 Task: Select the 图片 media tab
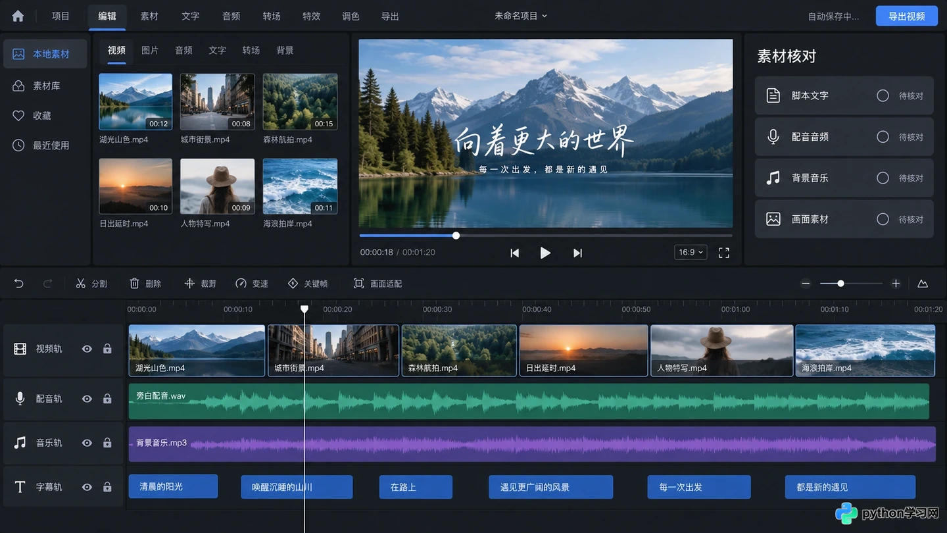(x=150, y=51)
